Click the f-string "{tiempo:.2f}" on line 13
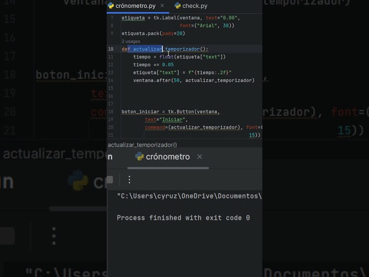The width and height of the screenshot is (369, 277). 210,73
